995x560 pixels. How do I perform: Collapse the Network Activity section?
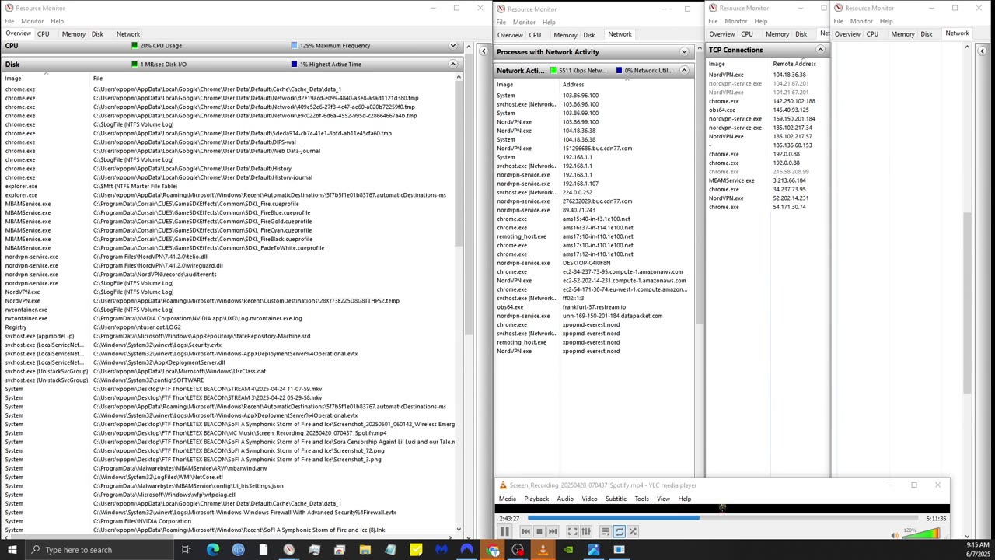click(684, 71)
